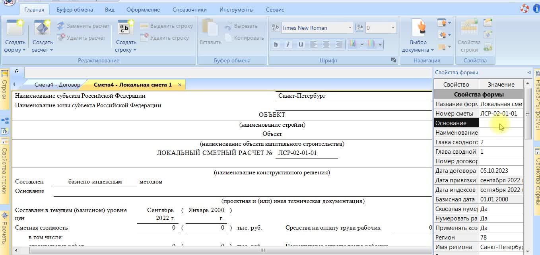This screenshot has height=255, width=540.
Task: Open the Times New Roman font dropdown
Action: (350, 28)
